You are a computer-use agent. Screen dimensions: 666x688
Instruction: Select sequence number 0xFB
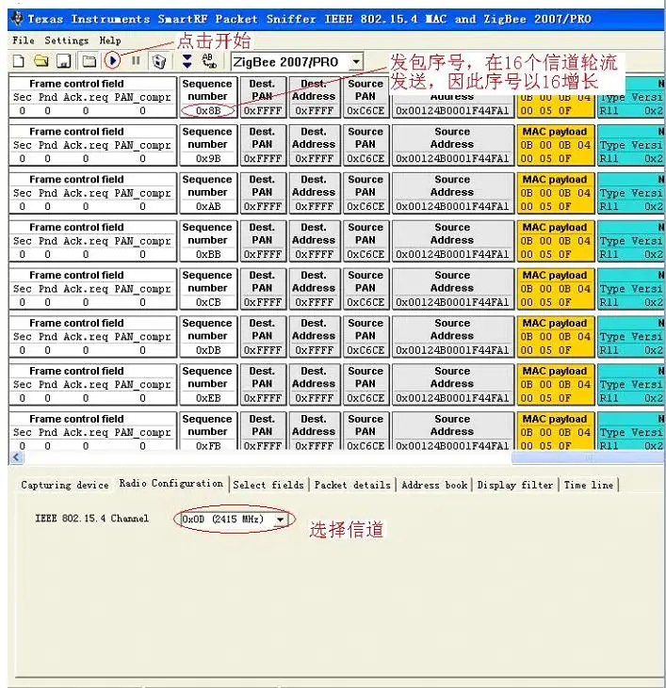[208, 445]
